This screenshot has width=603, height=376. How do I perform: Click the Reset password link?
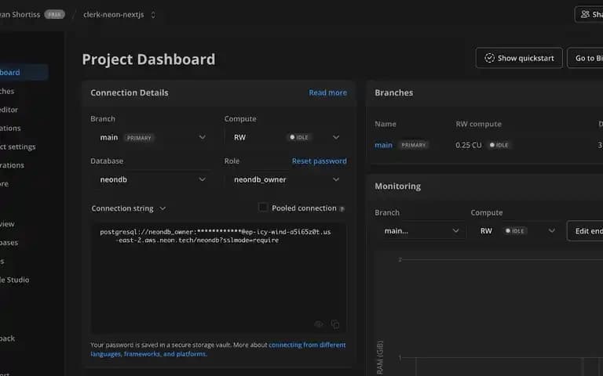pos(320,161)
